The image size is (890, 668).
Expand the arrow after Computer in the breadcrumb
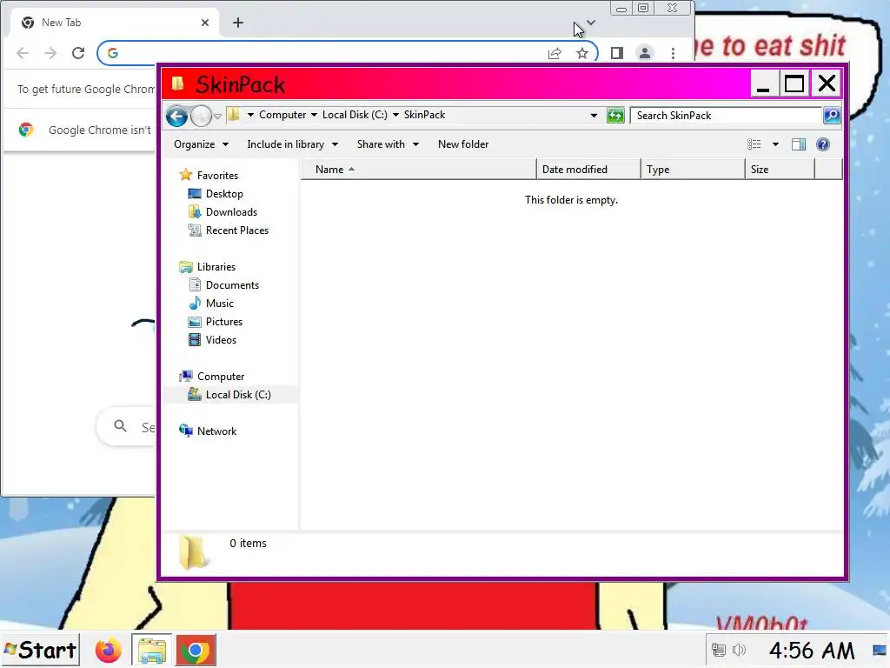pos(314,115)
